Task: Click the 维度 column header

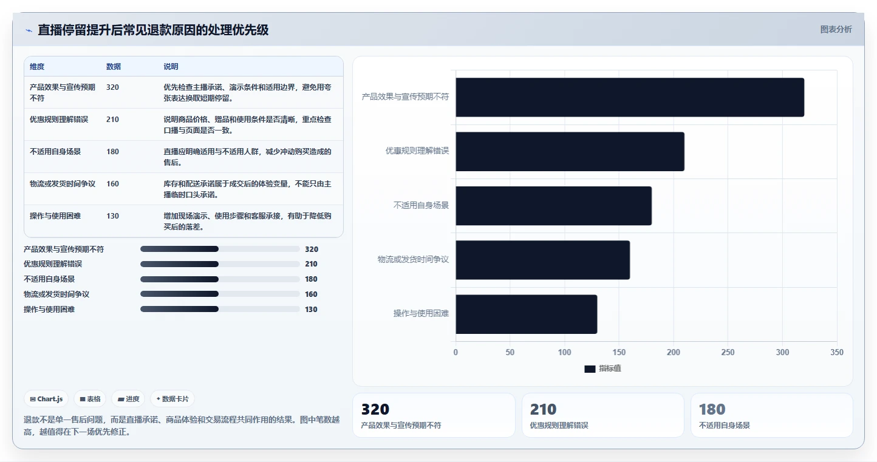Action: [x=37, y=67]
